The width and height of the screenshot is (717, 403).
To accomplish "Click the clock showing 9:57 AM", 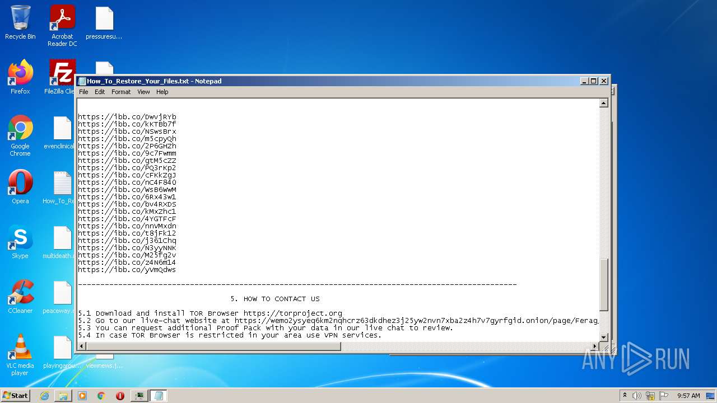I will 688,396.
